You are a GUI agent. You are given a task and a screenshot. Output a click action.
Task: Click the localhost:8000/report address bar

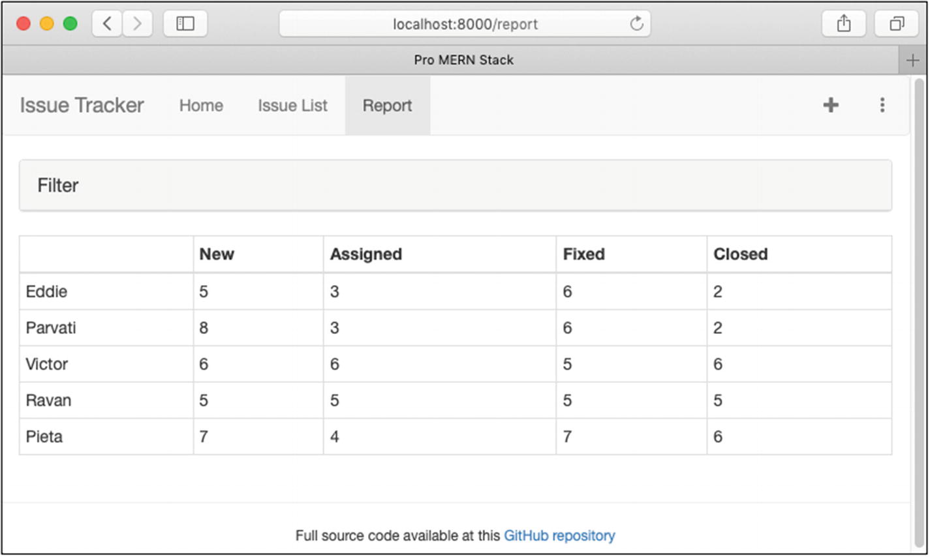[x=465, y=24]
